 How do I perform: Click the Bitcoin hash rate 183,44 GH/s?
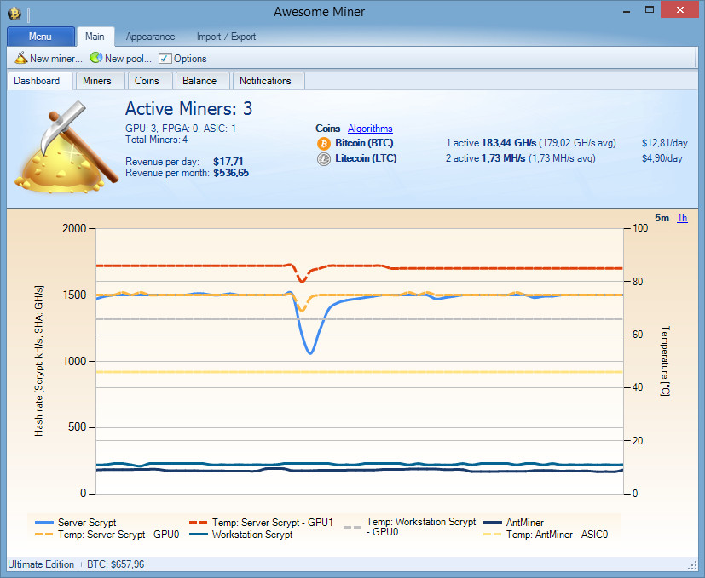[x=509, y=143]
